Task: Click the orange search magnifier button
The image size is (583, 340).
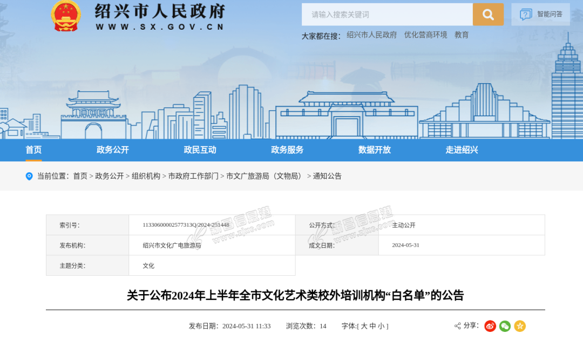Action: [488, 15]
